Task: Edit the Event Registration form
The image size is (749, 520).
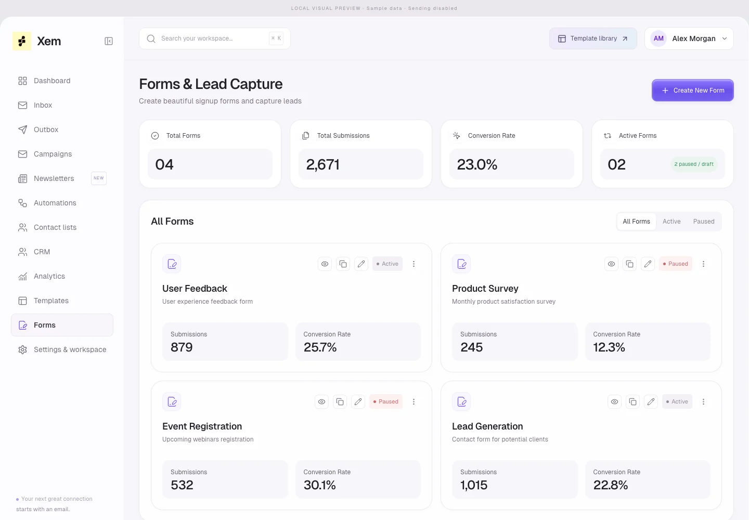Action: 358,402
